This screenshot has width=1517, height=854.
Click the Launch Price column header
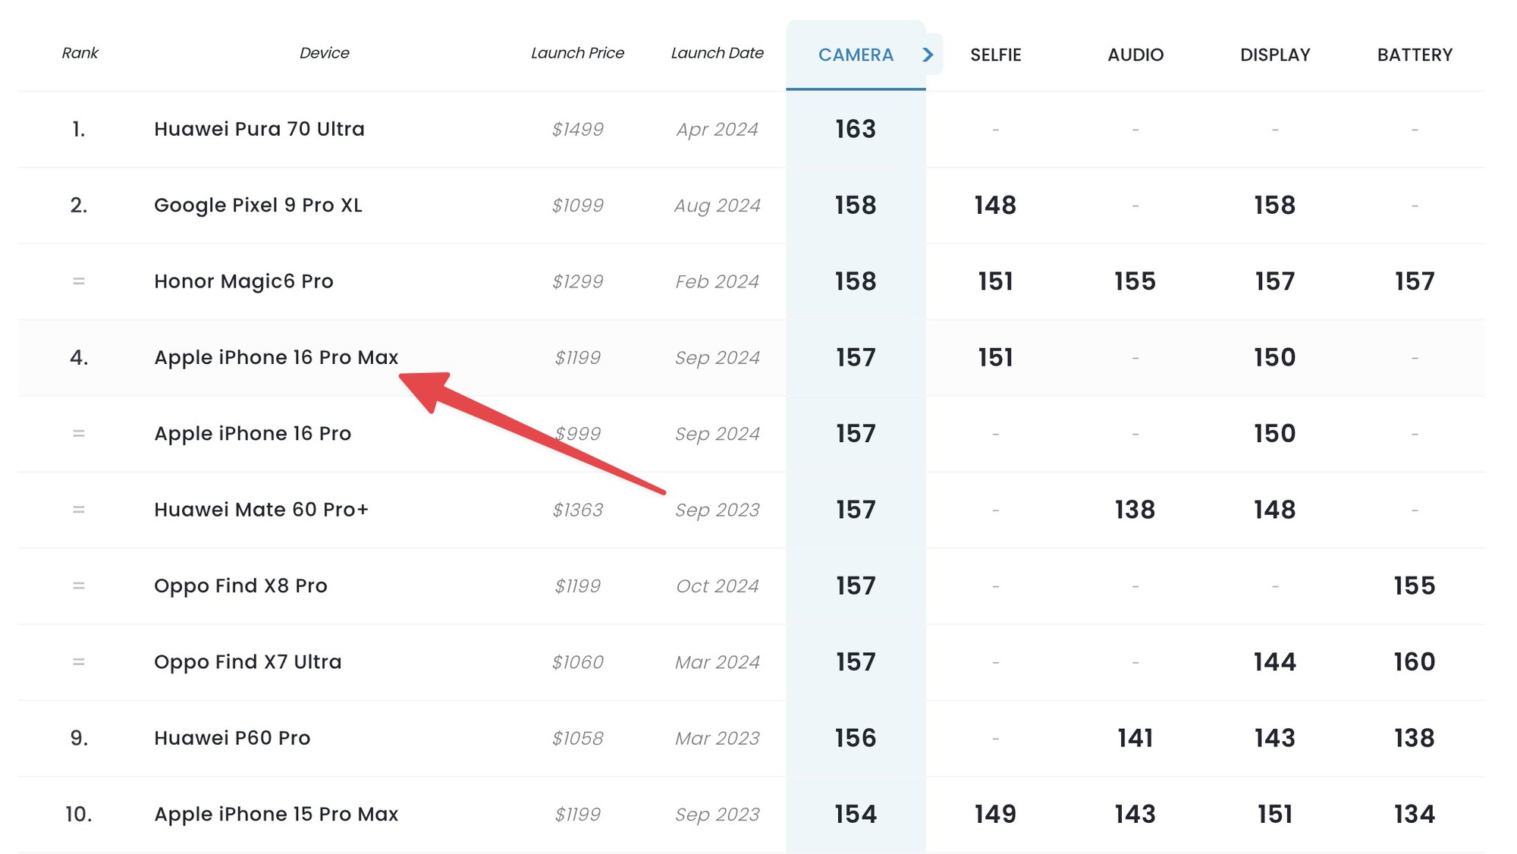click(x=577, y=53)
